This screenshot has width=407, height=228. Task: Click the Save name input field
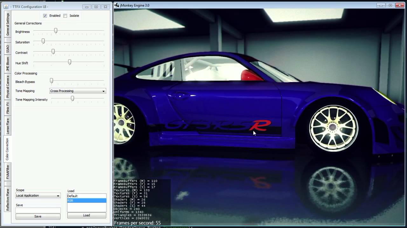coord(38,210)
